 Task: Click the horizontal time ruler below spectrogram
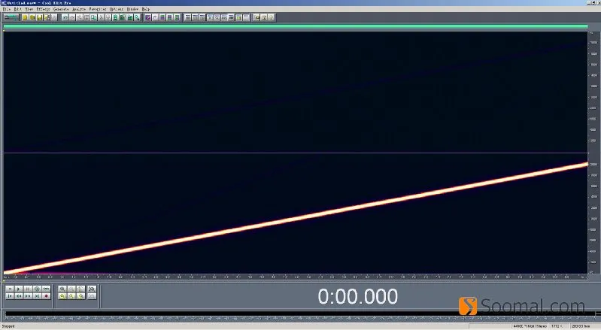(x=295, y=277)
